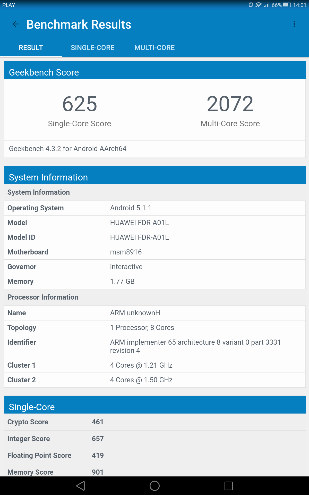Tap the battery status icon

287,5
